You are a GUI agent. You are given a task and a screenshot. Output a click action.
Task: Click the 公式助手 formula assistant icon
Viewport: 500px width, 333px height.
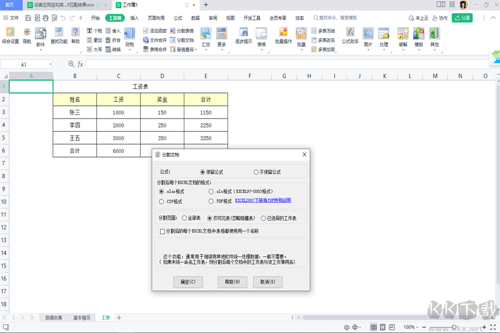click(350, 36)
